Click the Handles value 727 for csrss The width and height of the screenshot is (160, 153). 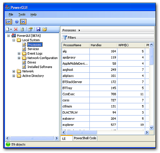(113, 100)
